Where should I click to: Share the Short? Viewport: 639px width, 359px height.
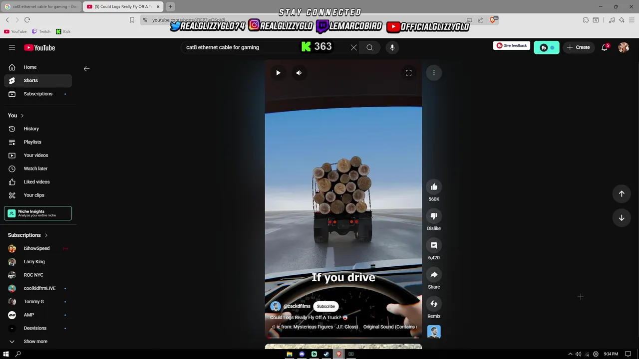coord(434,275)
